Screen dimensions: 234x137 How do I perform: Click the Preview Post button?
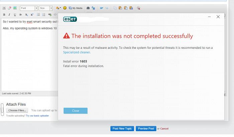point(146,129)
